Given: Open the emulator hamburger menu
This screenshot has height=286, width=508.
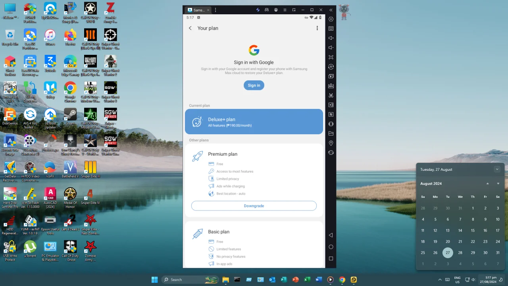Looking at the screenshot, I should pyautogui.click(x=285, y=10).
